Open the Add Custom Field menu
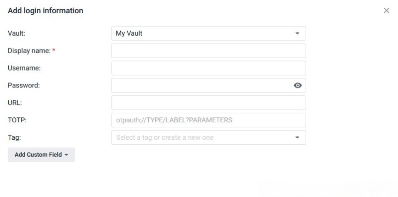The height and width of the screenshot is (197, 398). click(41, 155)
